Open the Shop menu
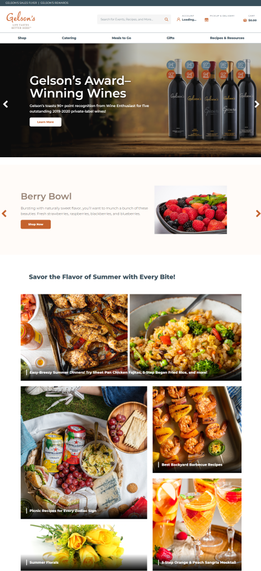 pos(22,38)
